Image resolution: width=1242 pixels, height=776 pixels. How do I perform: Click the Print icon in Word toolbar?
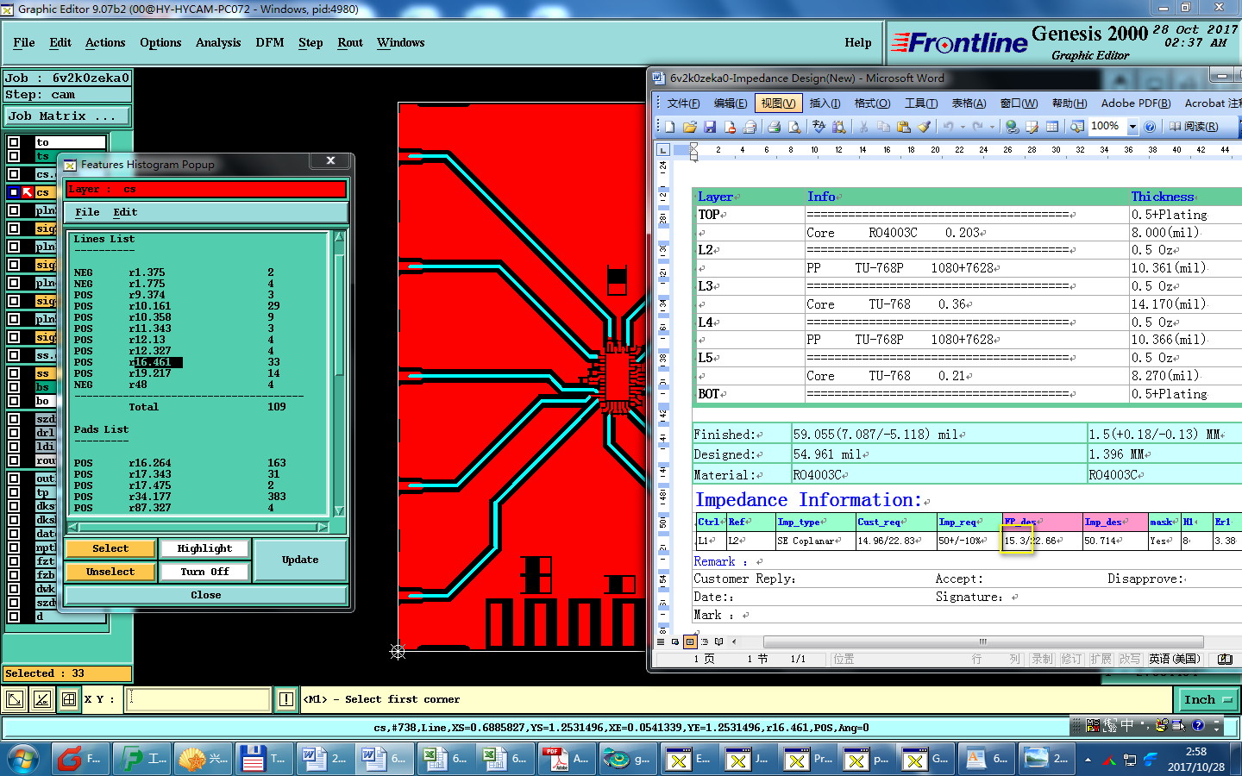click(x=774, y=127)
